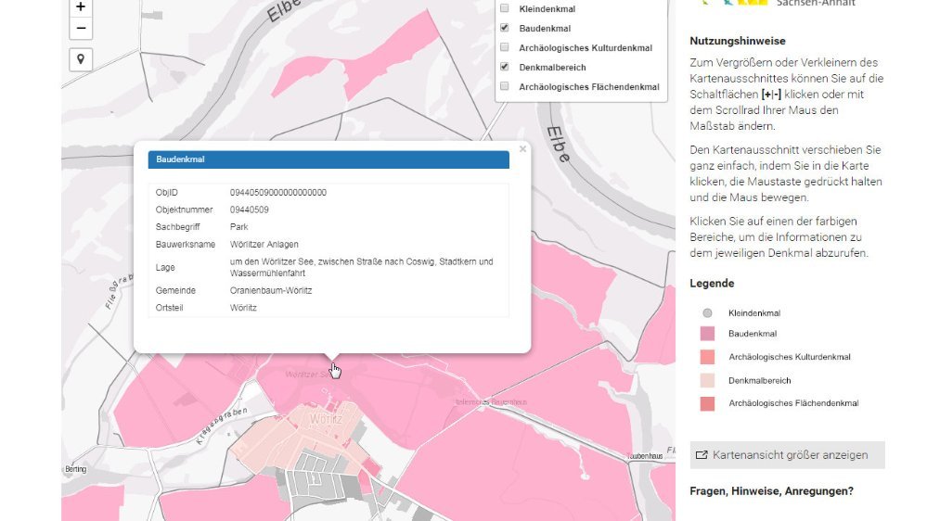This screenshot has height=521, width=927.
Task: Disable the Denkmalbereich layer checkbox
Action: tap(505, 67)
